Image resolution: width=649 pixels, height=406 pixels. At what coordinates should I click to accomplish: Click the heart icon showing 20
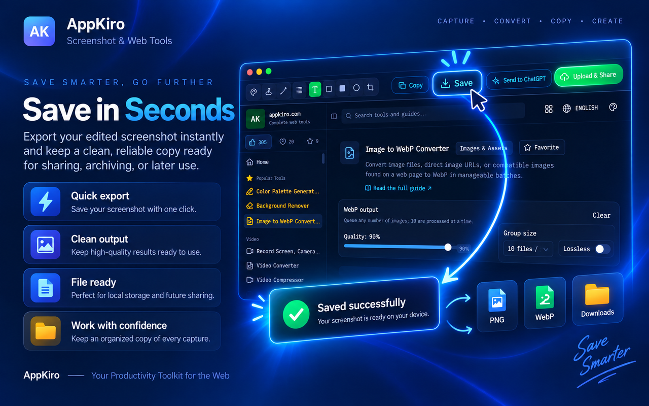pos(287,142)
